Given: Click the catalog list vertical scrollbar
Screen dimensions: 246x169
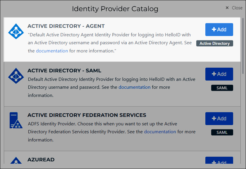Looking at the screenshot, I should (x=243, y=46).
